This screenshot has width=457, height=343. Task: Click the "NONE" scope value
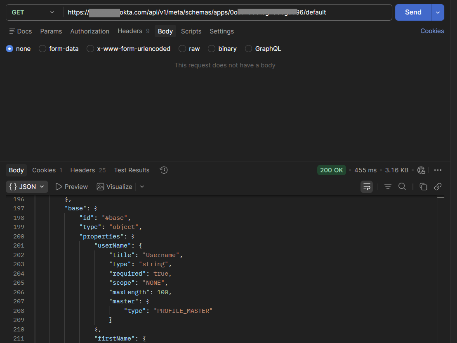(x=153, y=283)
